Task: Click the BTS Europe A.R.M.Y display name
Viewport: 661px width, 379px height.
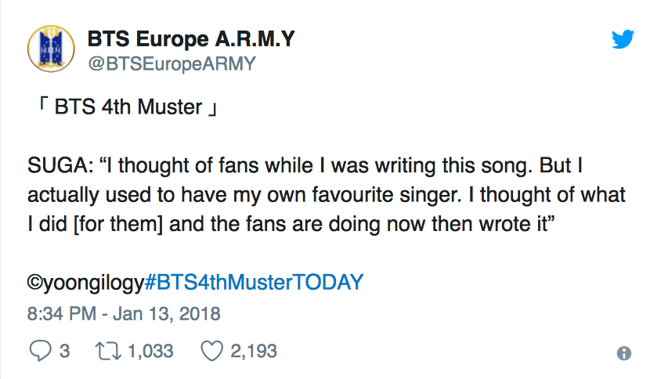Action: (191, 39)
